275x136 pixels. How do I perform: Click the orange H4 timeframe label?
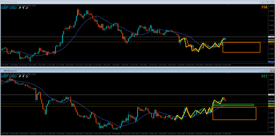coord(264,8)
